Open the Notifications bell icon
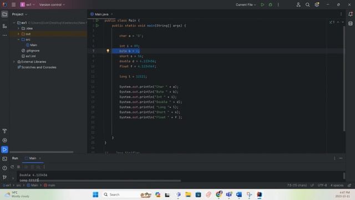The height and width of the screenshot is (200, 355). (350, 14)
